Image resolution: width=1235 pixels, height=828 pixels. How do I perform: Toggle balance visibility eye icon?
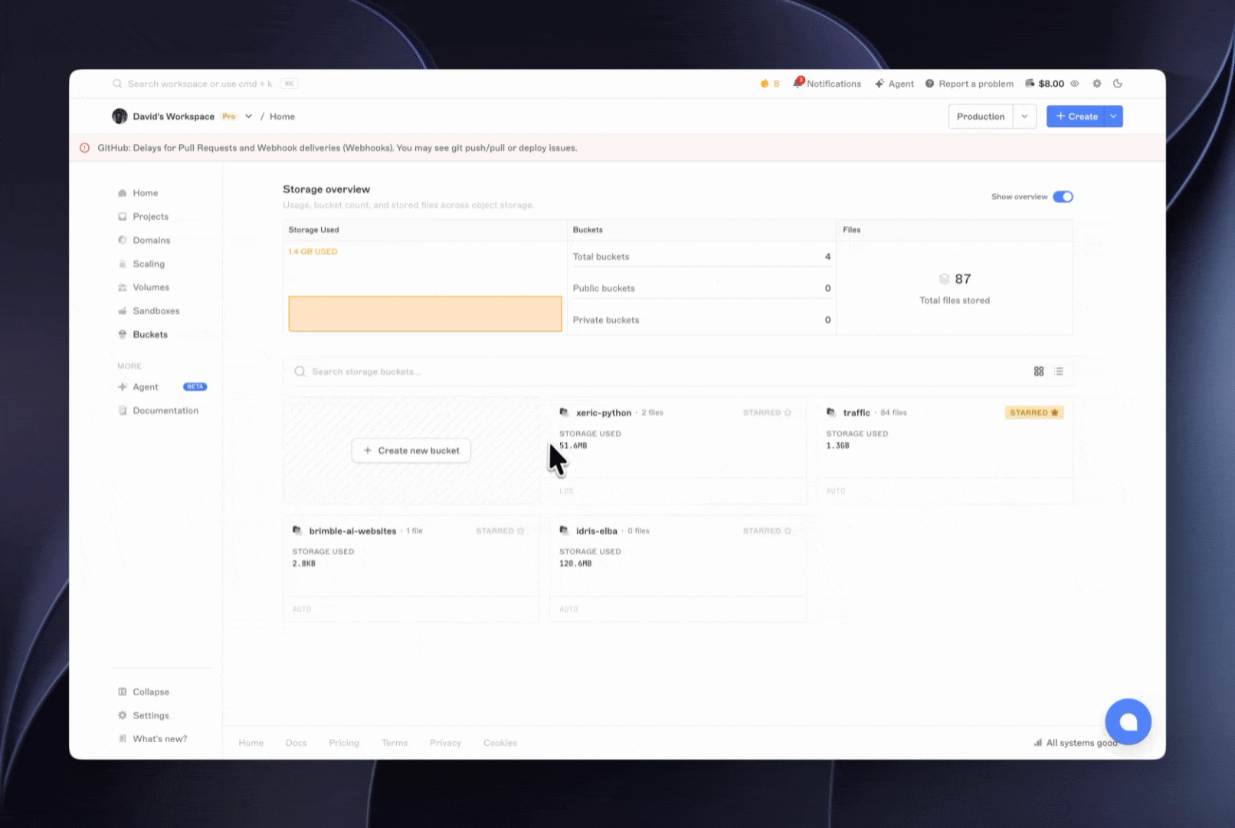1075,84
